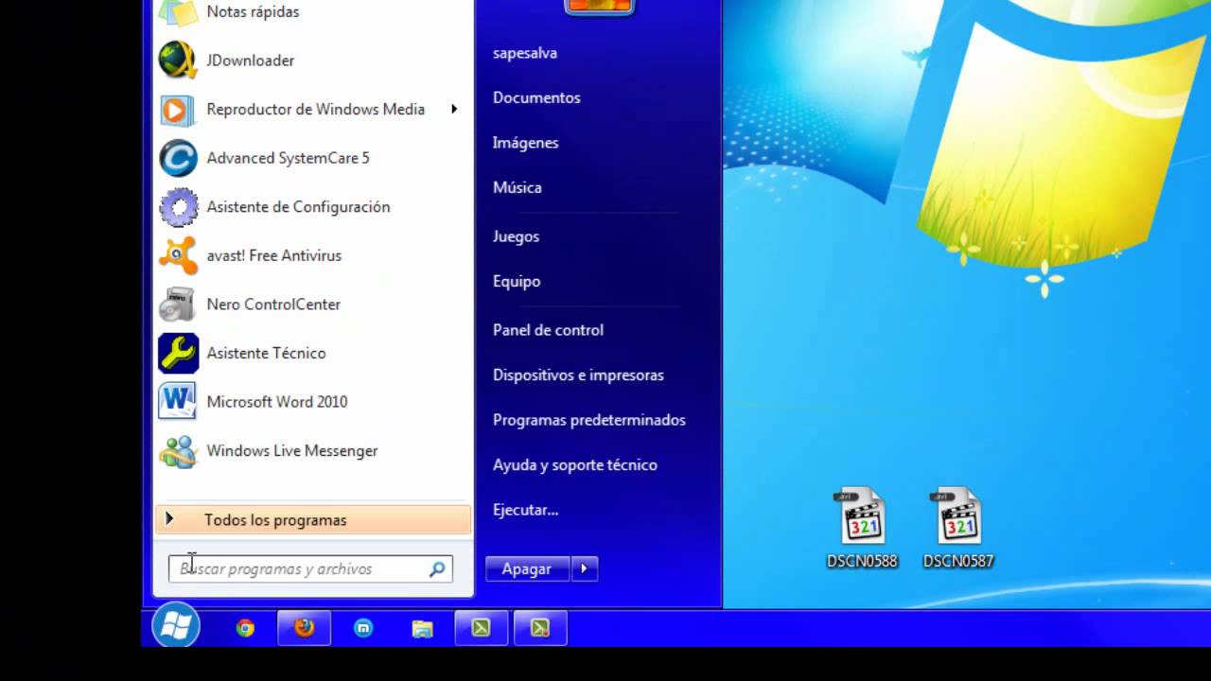
Task: Open Google Chrome from the taskbar
Action: point(245,628)
